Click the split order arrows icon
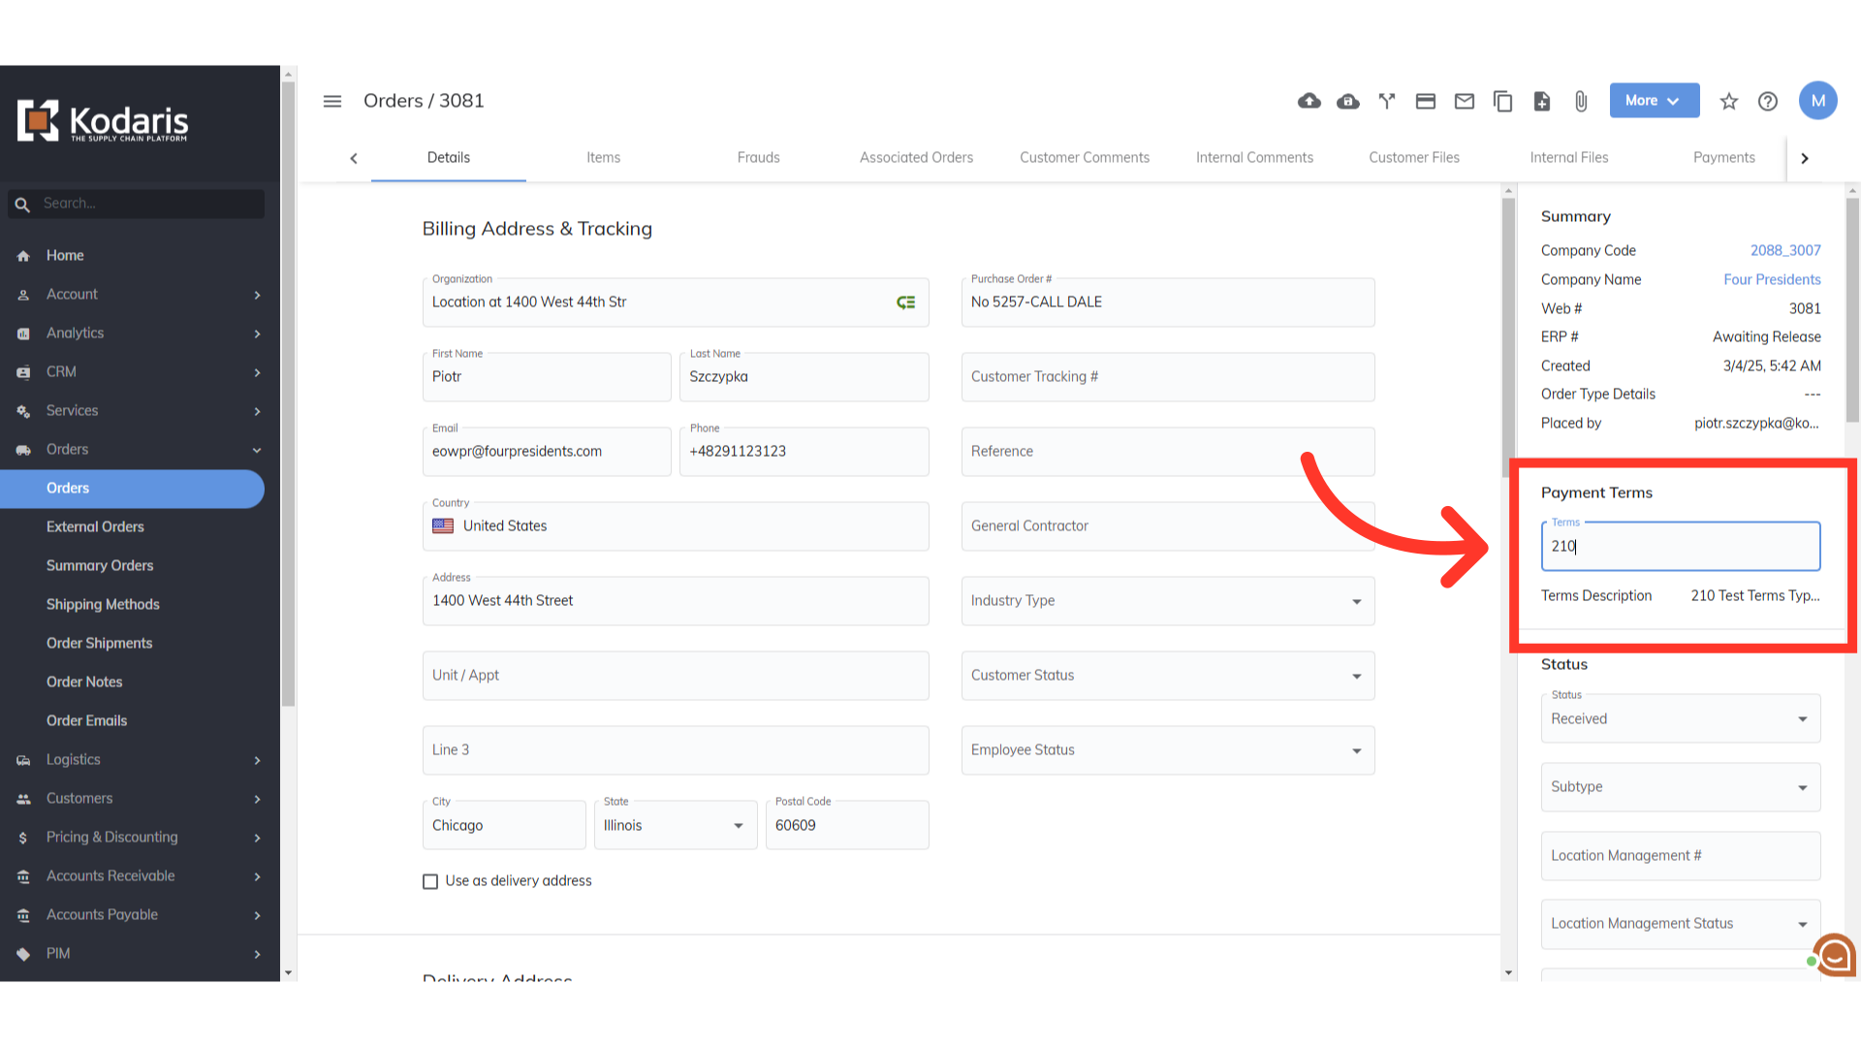Image resolution: width=1861 pixels, height=1047 pixels. [x=1387, y=101]
